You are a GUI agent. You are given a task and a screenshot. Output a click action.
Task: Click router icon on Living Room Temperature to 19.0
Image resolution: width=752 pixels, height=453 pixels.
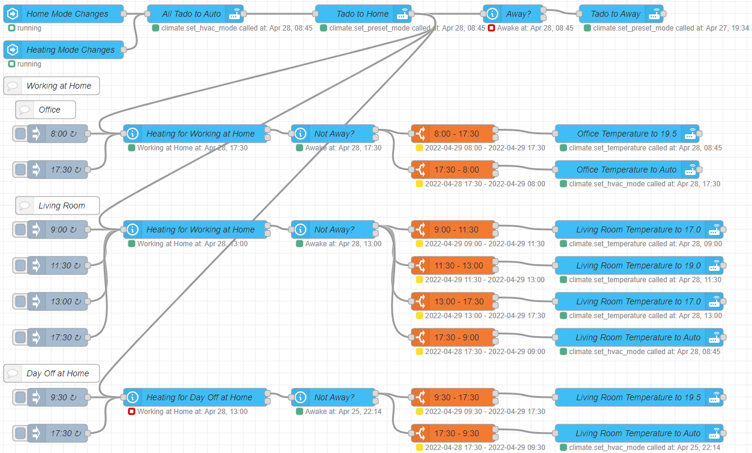tap(715, 265)
